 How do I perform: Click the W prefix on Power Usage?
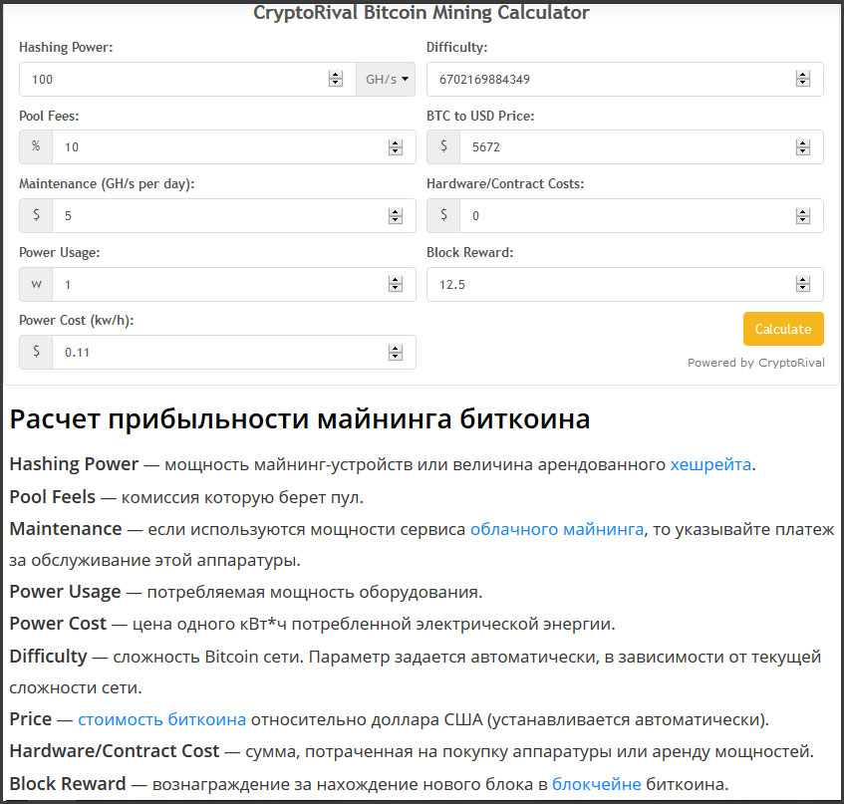[x=36, y=284]
